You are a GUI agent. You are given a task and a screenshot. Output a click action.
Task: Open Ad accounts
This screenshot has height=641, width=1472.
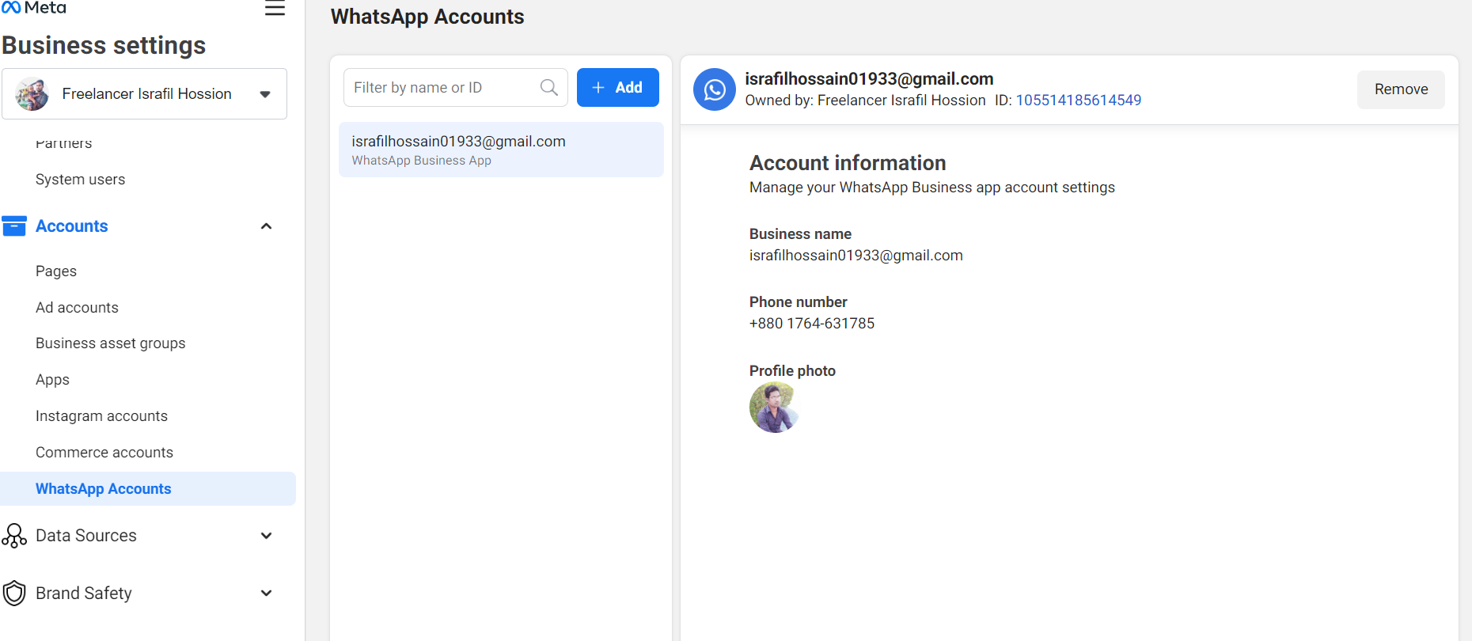[x=77, y=308]
